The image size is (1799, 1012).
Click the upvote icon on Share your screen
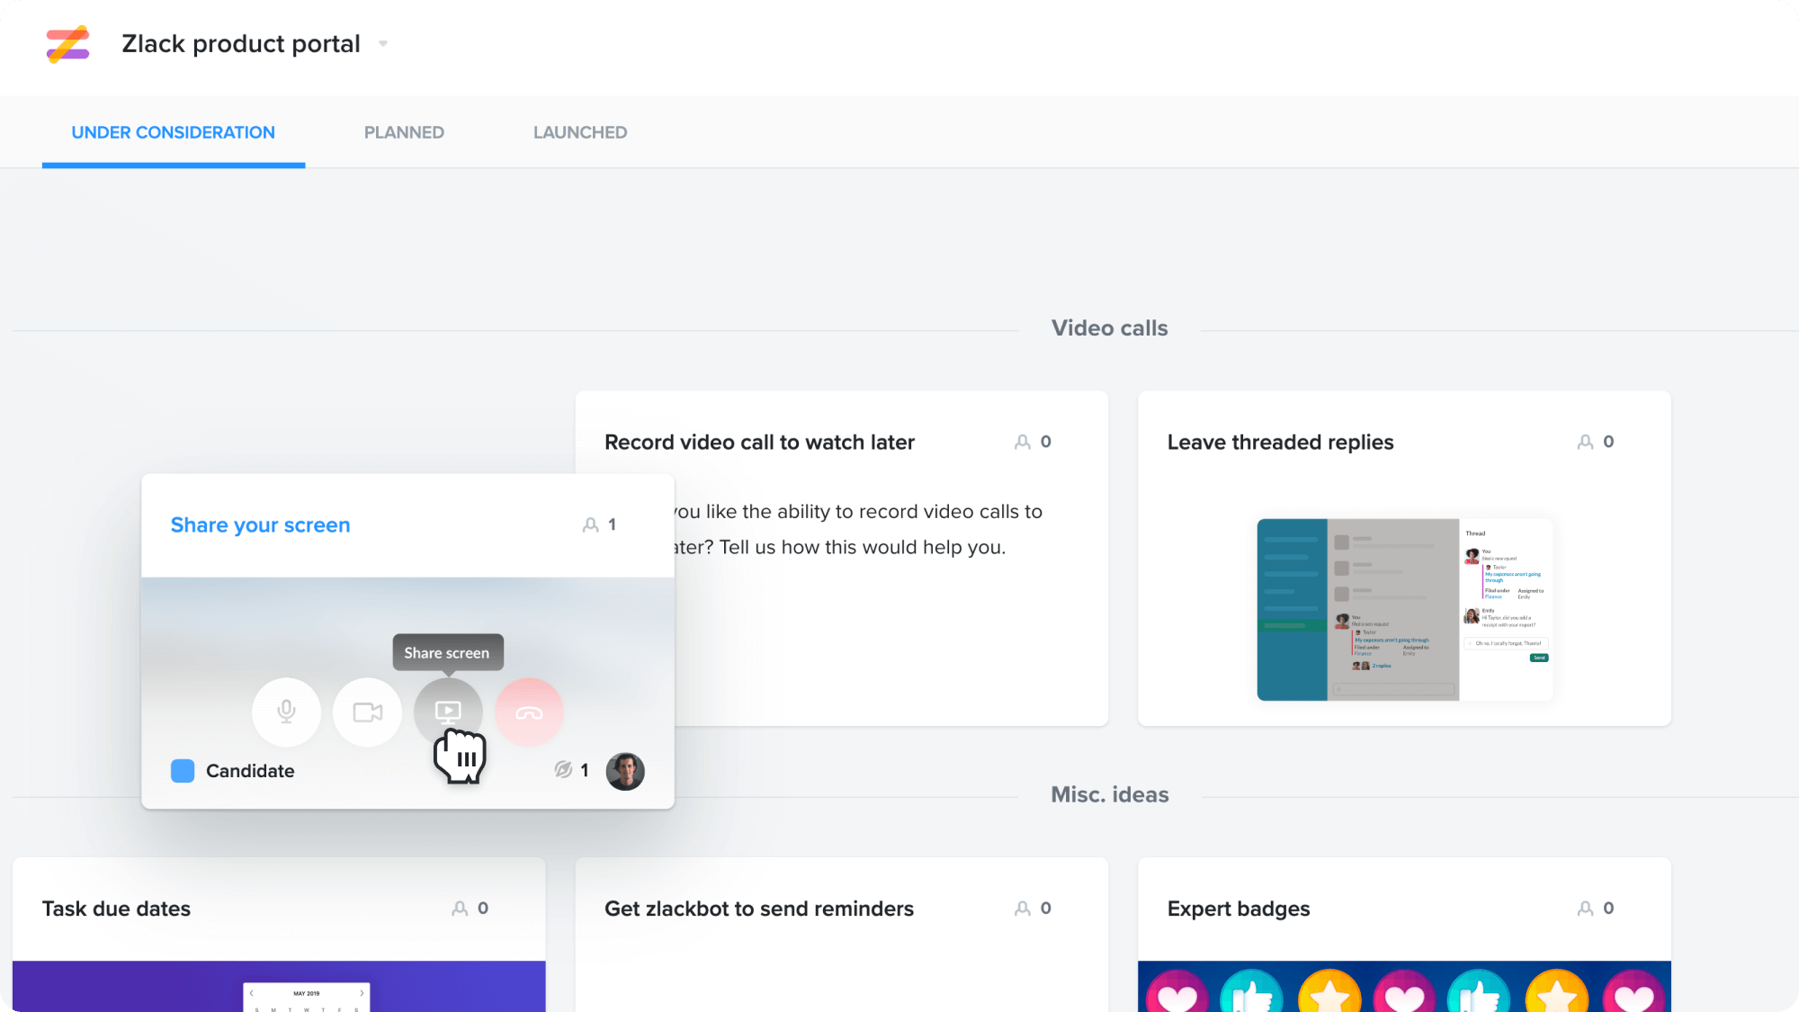[x=591, y=524]
